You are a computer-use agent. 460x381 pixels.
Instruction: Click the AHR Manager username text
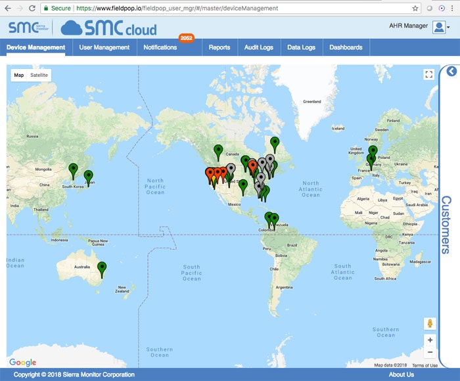[x=408, y=26]
